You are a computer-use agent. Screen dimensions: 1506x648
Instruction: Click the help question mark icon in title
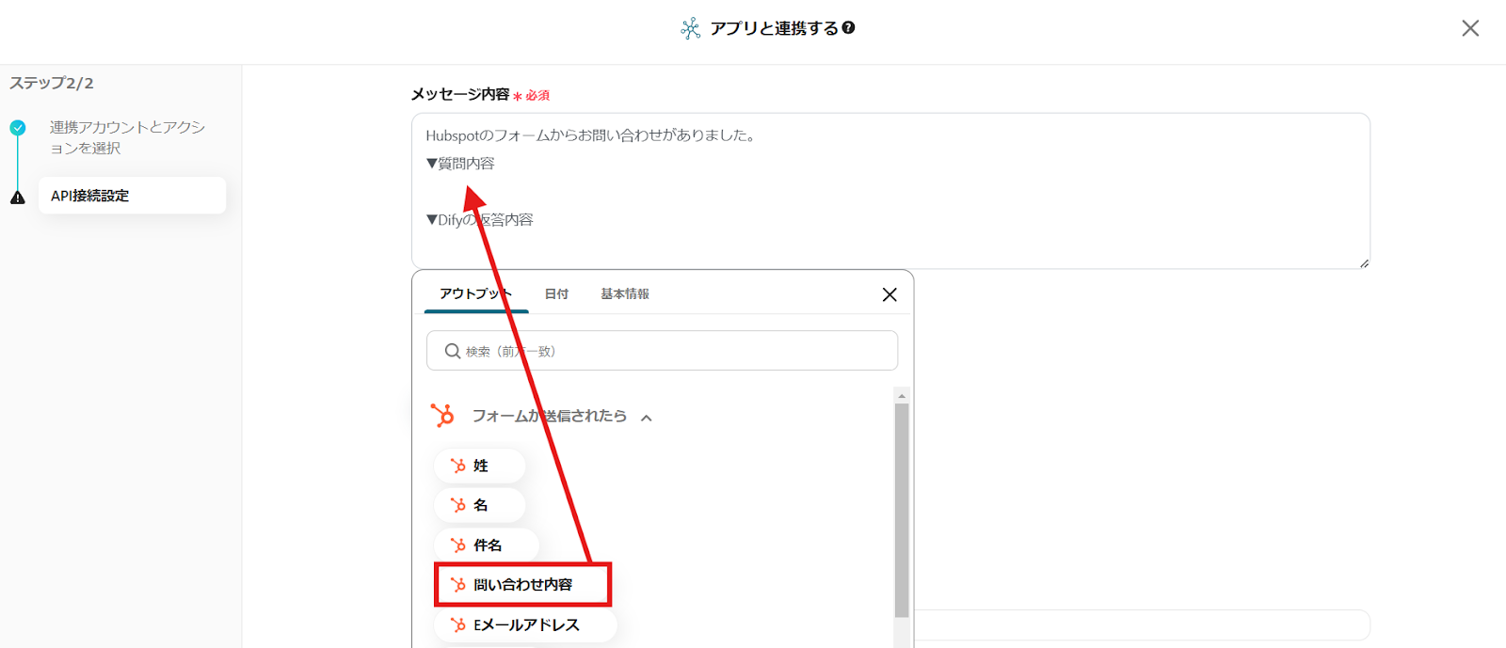[848, 28]
